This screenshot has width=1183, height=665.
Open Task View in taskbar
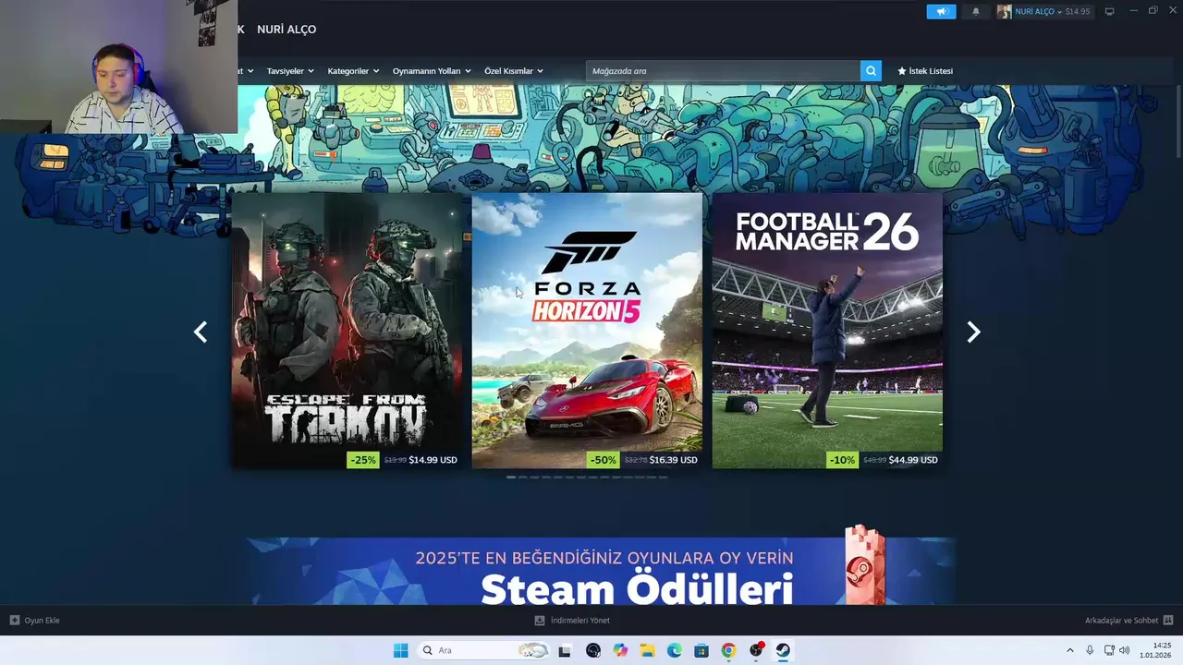[565, 650]
